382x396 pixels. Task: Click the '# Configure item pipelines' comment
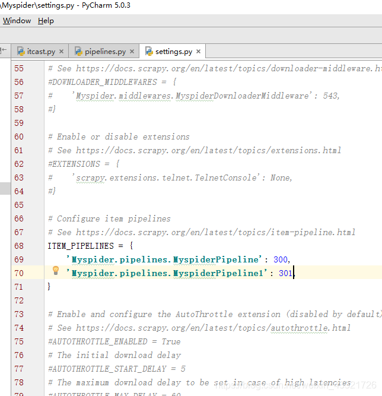(109, 218)
